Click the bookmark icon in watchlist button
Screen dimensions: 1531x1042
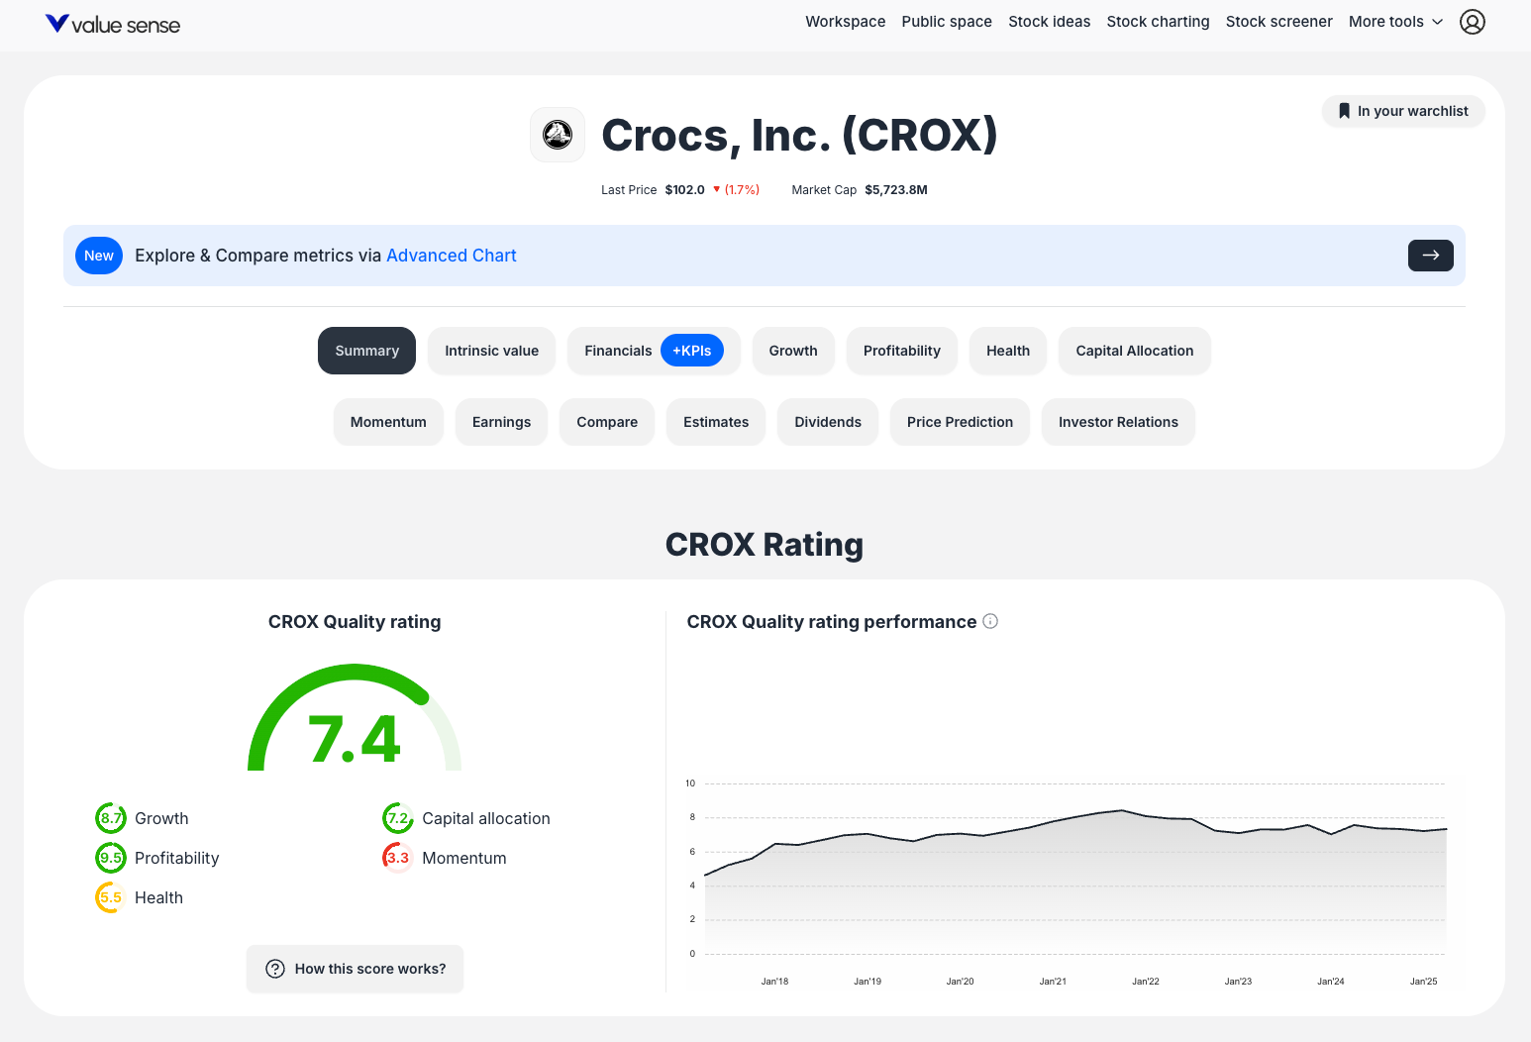coord(1344,111)
